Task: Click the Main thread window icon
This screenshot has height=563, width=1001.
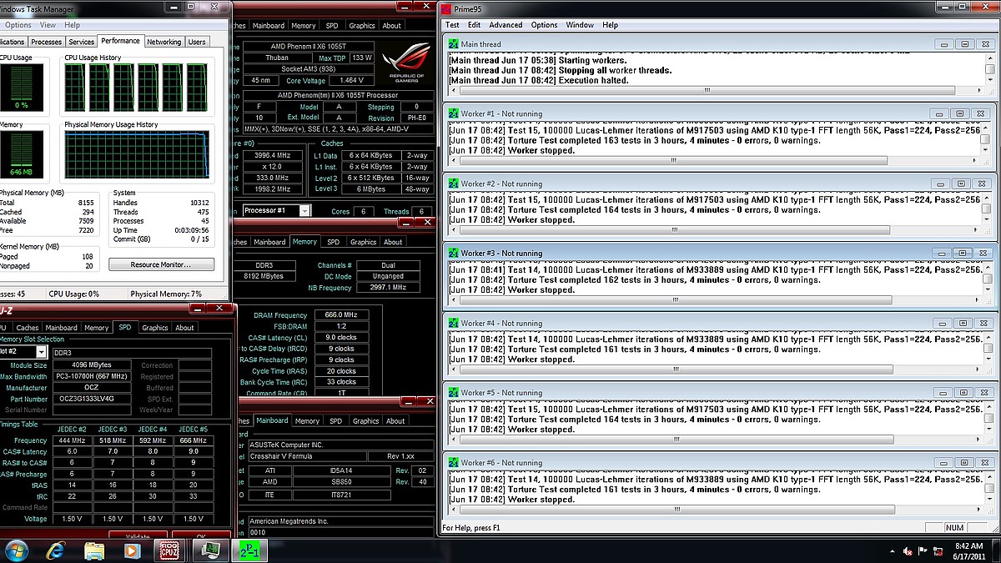Action: point(454,43)
